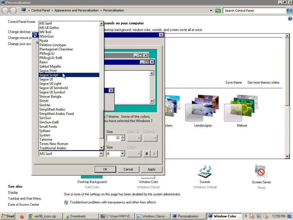The image size is (293, 220).
Task: Pick Small Fonts in the font list
Action: (69, 127)
